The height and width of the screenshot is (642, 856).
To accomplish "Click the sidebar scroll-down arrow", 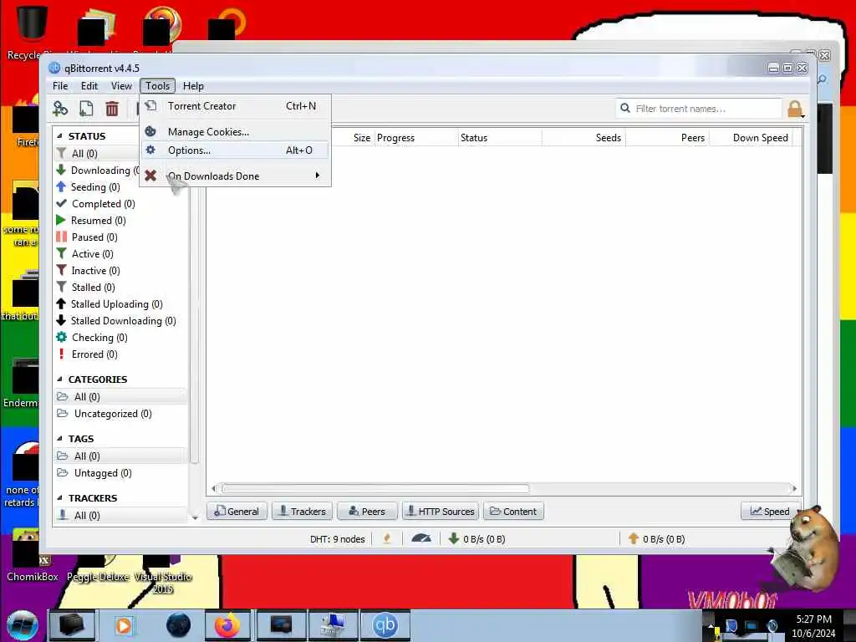I will pos(195,517).
